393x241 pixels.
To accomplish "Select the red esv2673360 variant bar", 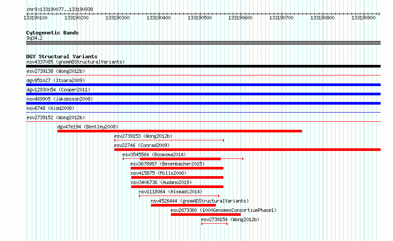I will [206, 215].
